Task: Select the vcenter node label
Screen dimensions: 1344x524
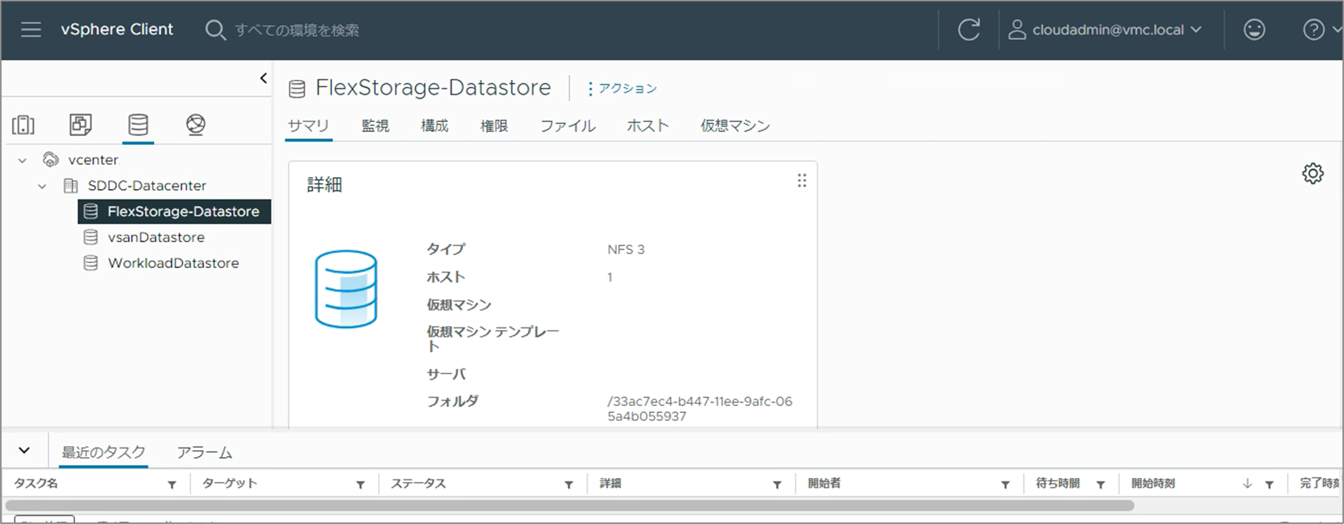Action: (x=94, y=160)
